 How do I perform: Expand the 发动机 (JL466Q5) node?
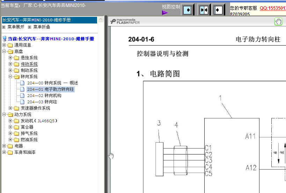(x=10, y=120)
